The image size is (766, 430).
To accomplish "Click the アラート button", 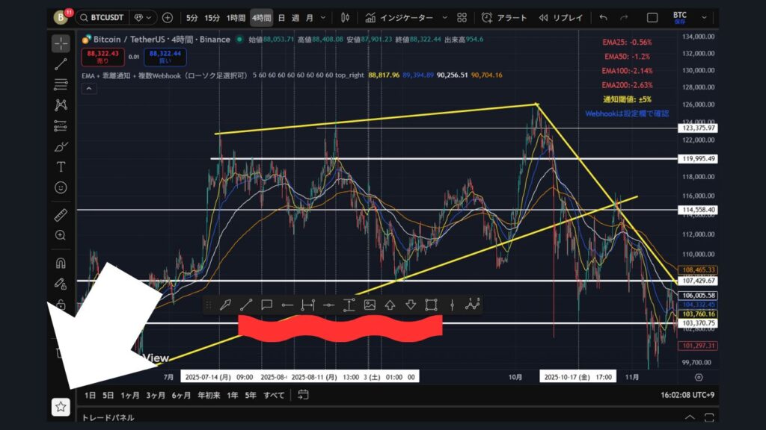I will pyautogui.click(x=504, y=17).
